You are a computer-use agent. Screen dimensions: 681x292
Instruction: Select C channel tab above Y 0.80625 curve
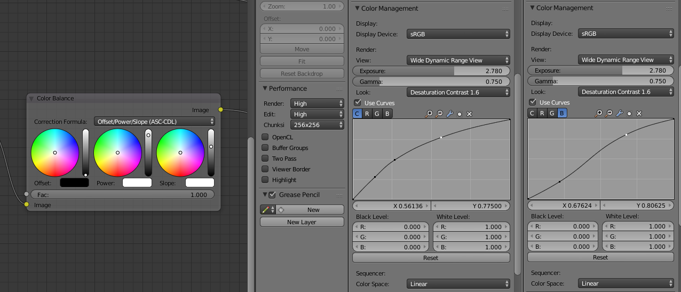(532, 113)
